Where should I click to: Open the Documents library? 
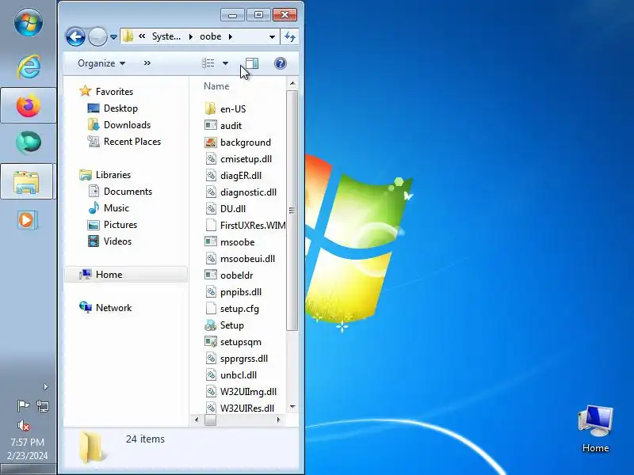128,192
